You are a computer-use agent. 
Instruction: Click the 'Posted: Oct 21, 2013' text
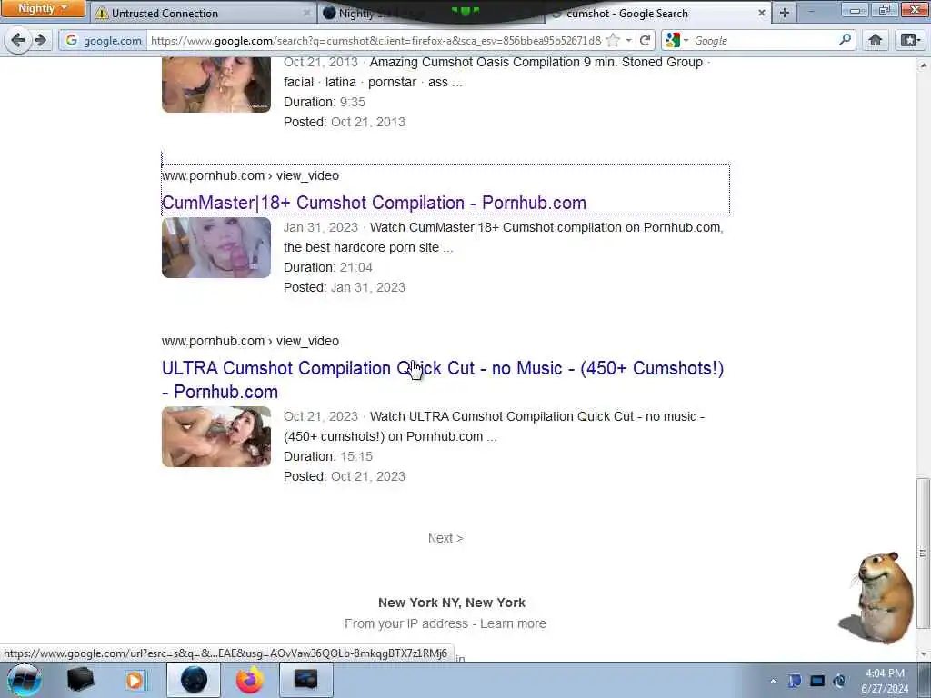click(x=345, y=122)
